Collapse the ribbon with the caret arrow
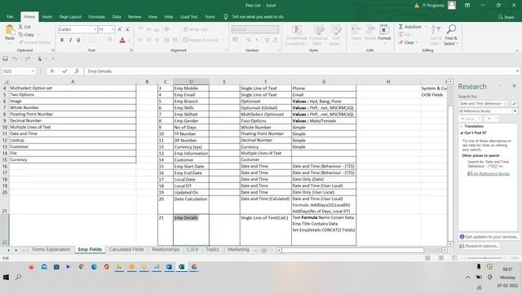Viewport: 522px width, 293px height. coord(517,50)
